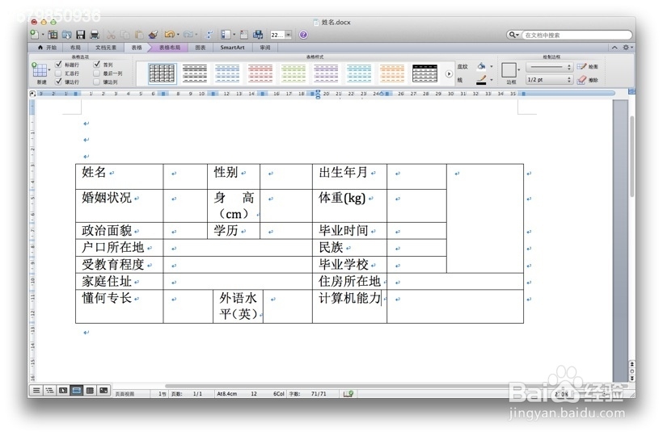Open the template gallery icon
663x436 pixels.
pos(53,35)
